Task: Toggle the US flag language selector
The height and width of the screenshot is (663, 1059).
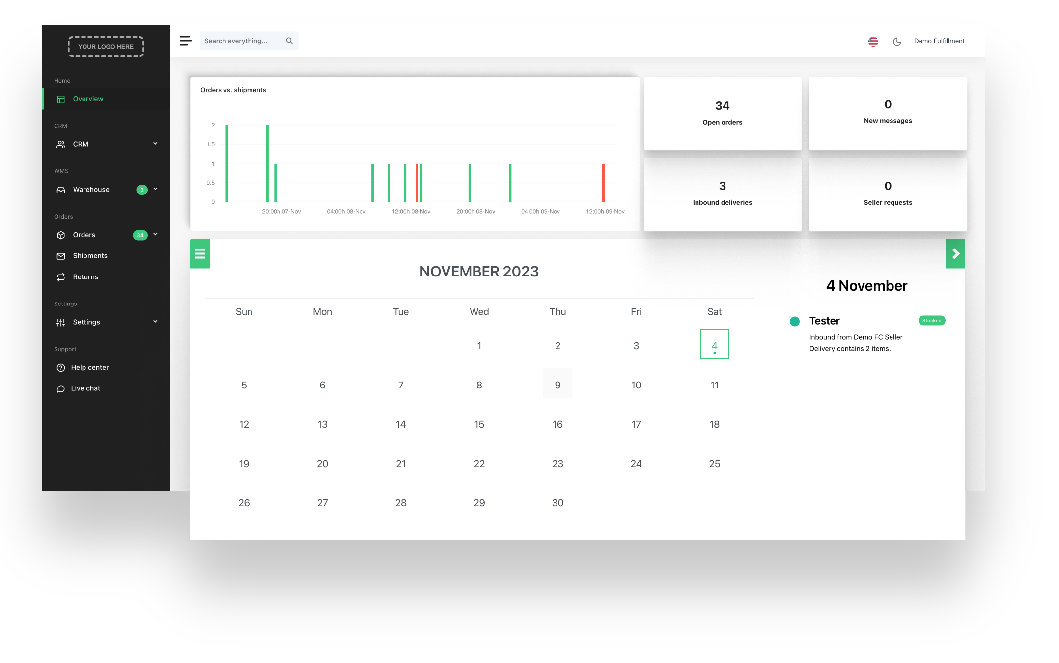Action: 873,41
